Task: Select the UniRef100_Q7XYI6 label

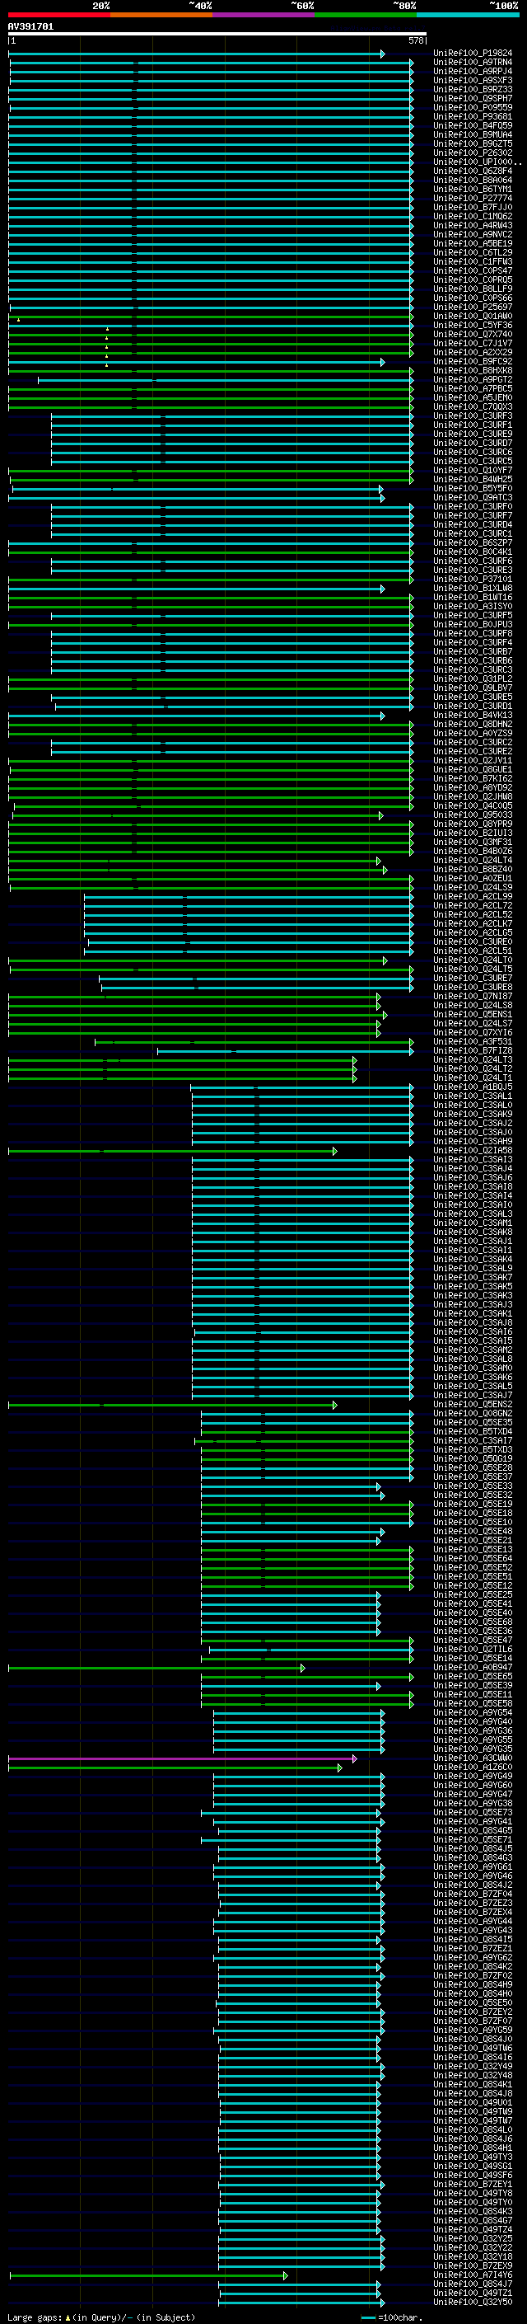Action: coord(473,1033)
